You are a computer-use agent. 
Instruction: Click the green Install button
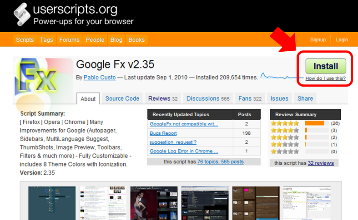coord(326,66)
